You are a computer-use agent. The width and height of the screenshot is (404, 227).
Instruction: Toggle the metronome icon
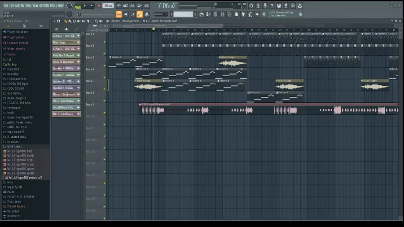tap(119, 5)
